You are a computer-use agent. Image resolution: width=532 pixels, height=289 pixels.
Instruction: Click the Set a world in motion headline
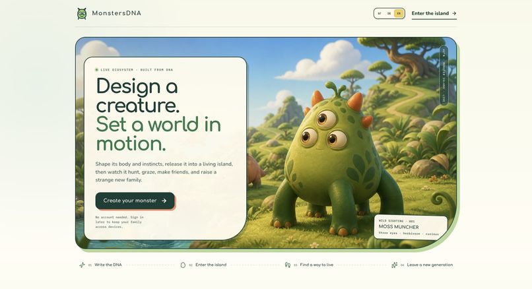coord(158,134)
